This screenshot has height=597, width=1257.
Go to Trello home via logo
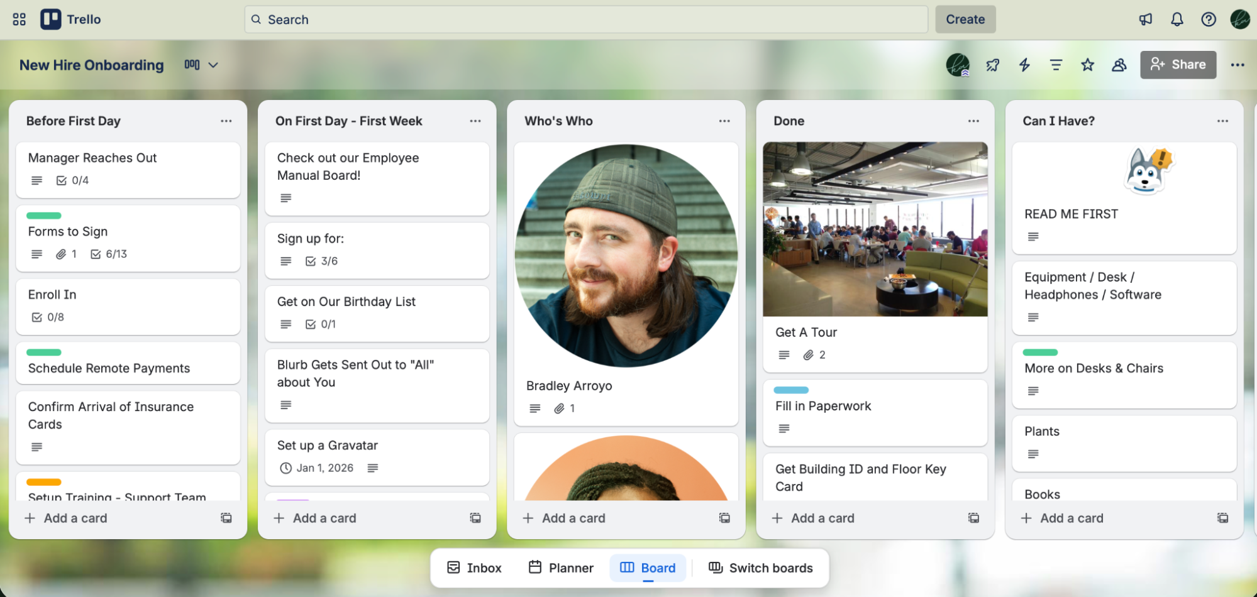click(x=70, y=19)
